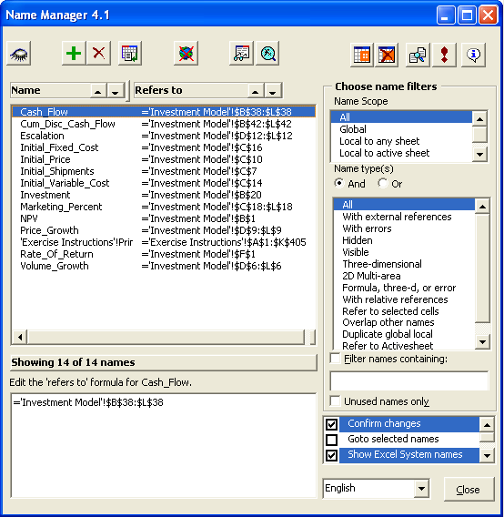Filter by Hidden names

404,240
